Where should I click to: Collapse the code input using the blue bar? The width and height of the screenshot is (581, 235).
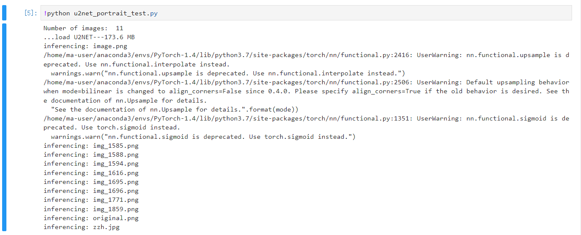tap(4, 13)
